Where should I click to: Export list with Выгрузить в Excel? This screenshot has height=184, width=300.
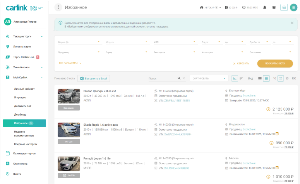[94, 78]
